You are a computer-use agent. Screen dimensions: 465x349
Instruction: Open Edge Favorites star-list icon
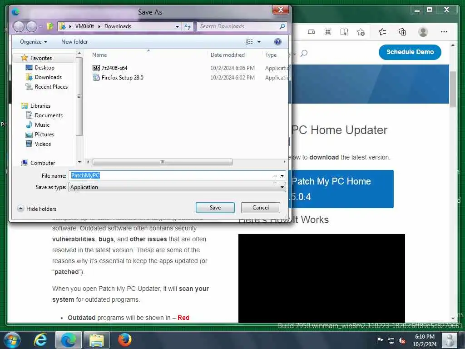[382, 32]
